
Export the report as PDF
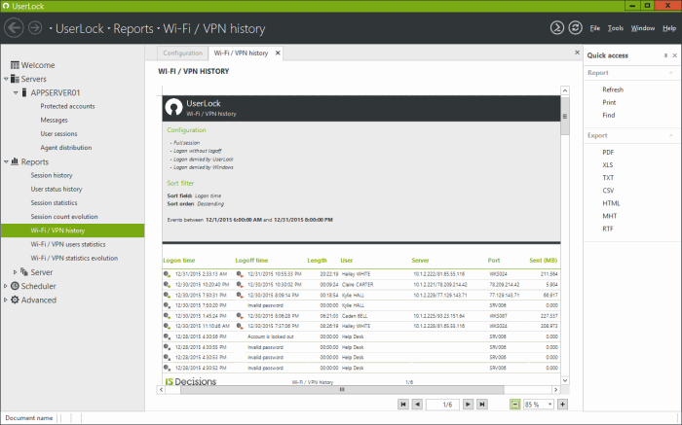[x=608, y=153]
